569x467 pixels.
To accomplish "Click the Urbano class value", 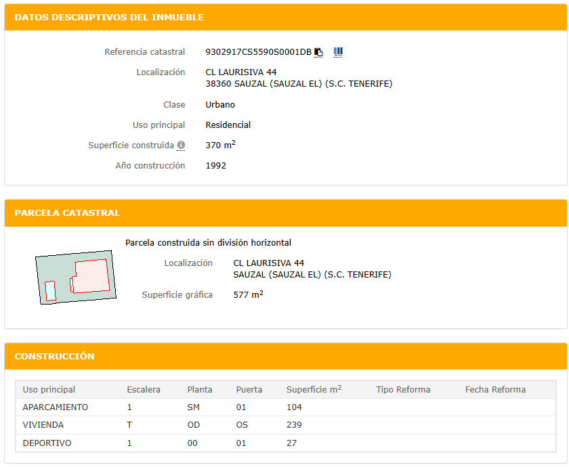I will (x=220, y=105).
